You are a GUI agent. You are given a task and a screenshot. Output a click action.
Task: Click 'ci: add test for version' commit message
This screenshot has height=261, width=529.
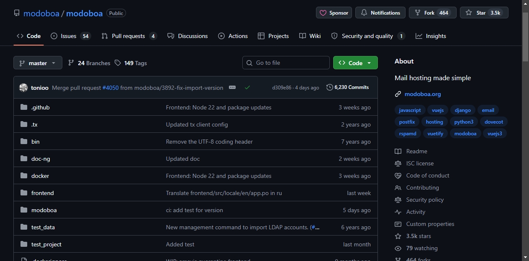tap(195, 210)
